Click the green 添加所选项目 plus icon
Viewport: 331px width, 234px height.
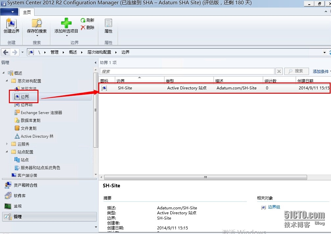pyautogui.click(x=66, y=23)
